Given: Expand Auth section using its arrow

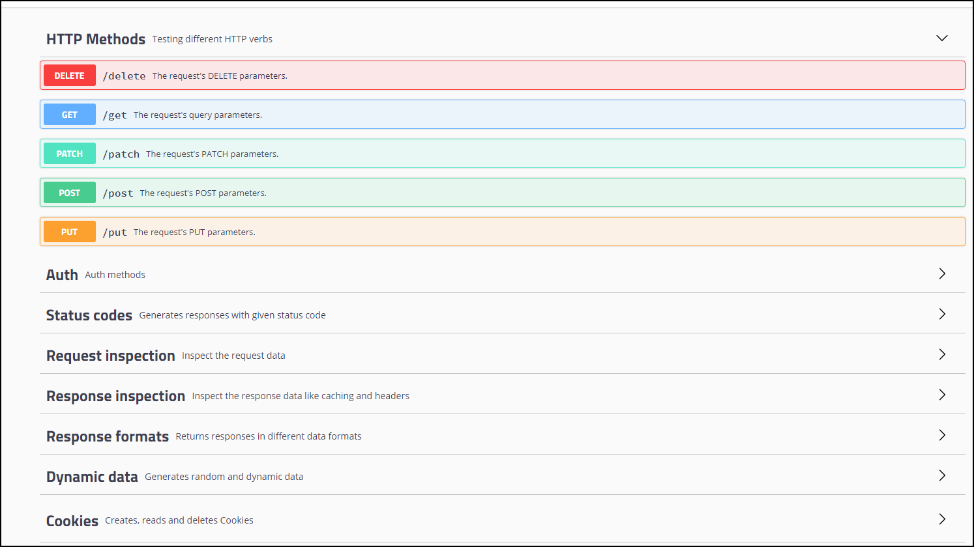Looking at the screenshot, I should pos(942,273).
